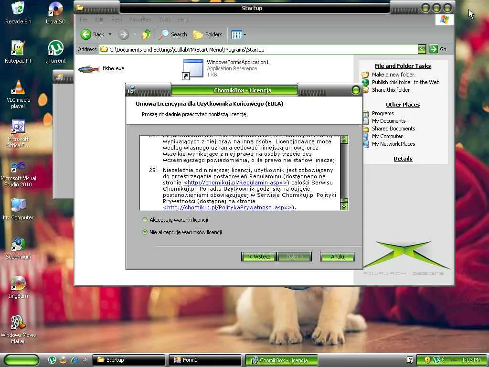Collapse the Other Places section
The height and width of the screenshot is (367, 489).
pyautogui.click(x=403, y=105)
